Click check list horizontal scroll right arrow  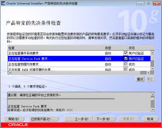point(148,73)
